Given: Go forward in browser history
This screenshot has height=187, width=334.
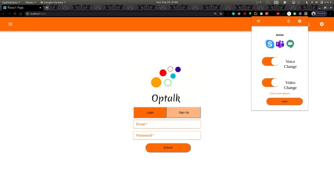Looking at the screenshot, I should coord(10,14).
